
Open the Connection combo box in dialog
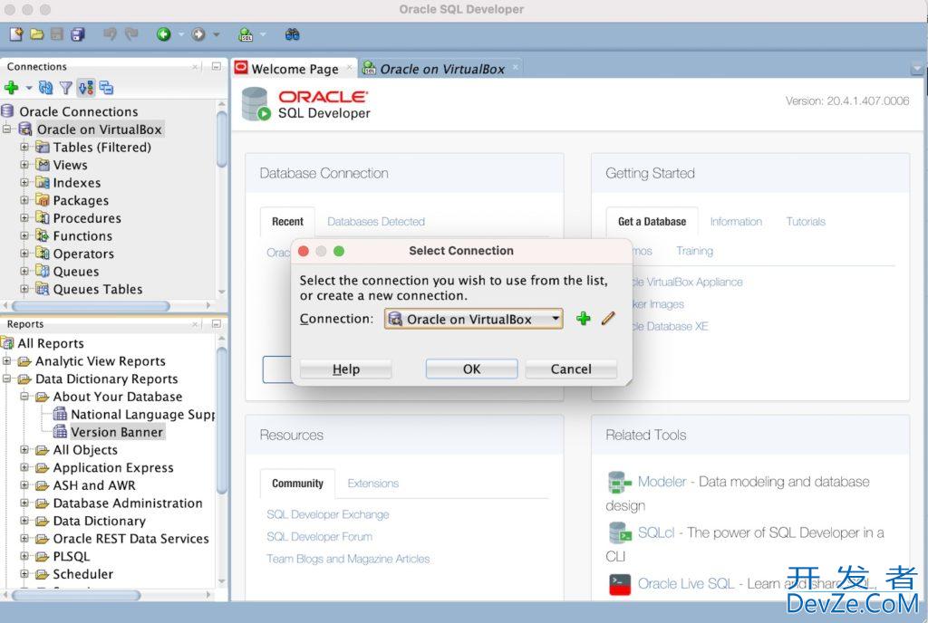pyautogui.click(x=473, y=319)
